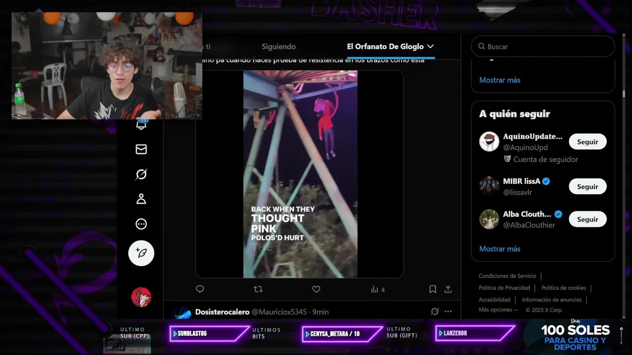Open Messages envelope icon
632x355 pixels.
pos(141,149)
